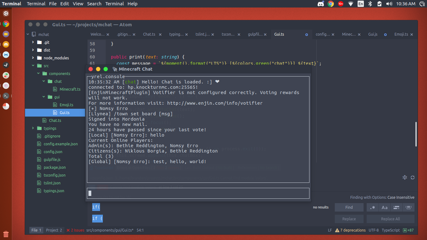Change the LF line ending setting
This screenshot has width=427, height=240.
[330, 230]
